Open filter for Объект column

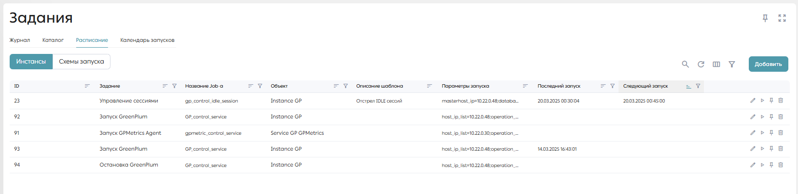345,86
